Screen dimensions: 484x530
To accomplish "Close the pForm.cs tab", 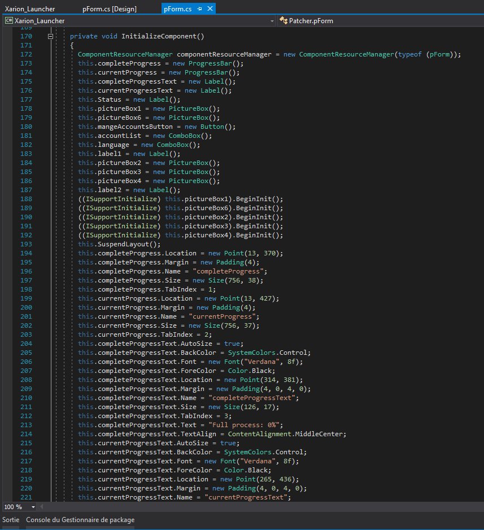I will [x=210, y=8].
